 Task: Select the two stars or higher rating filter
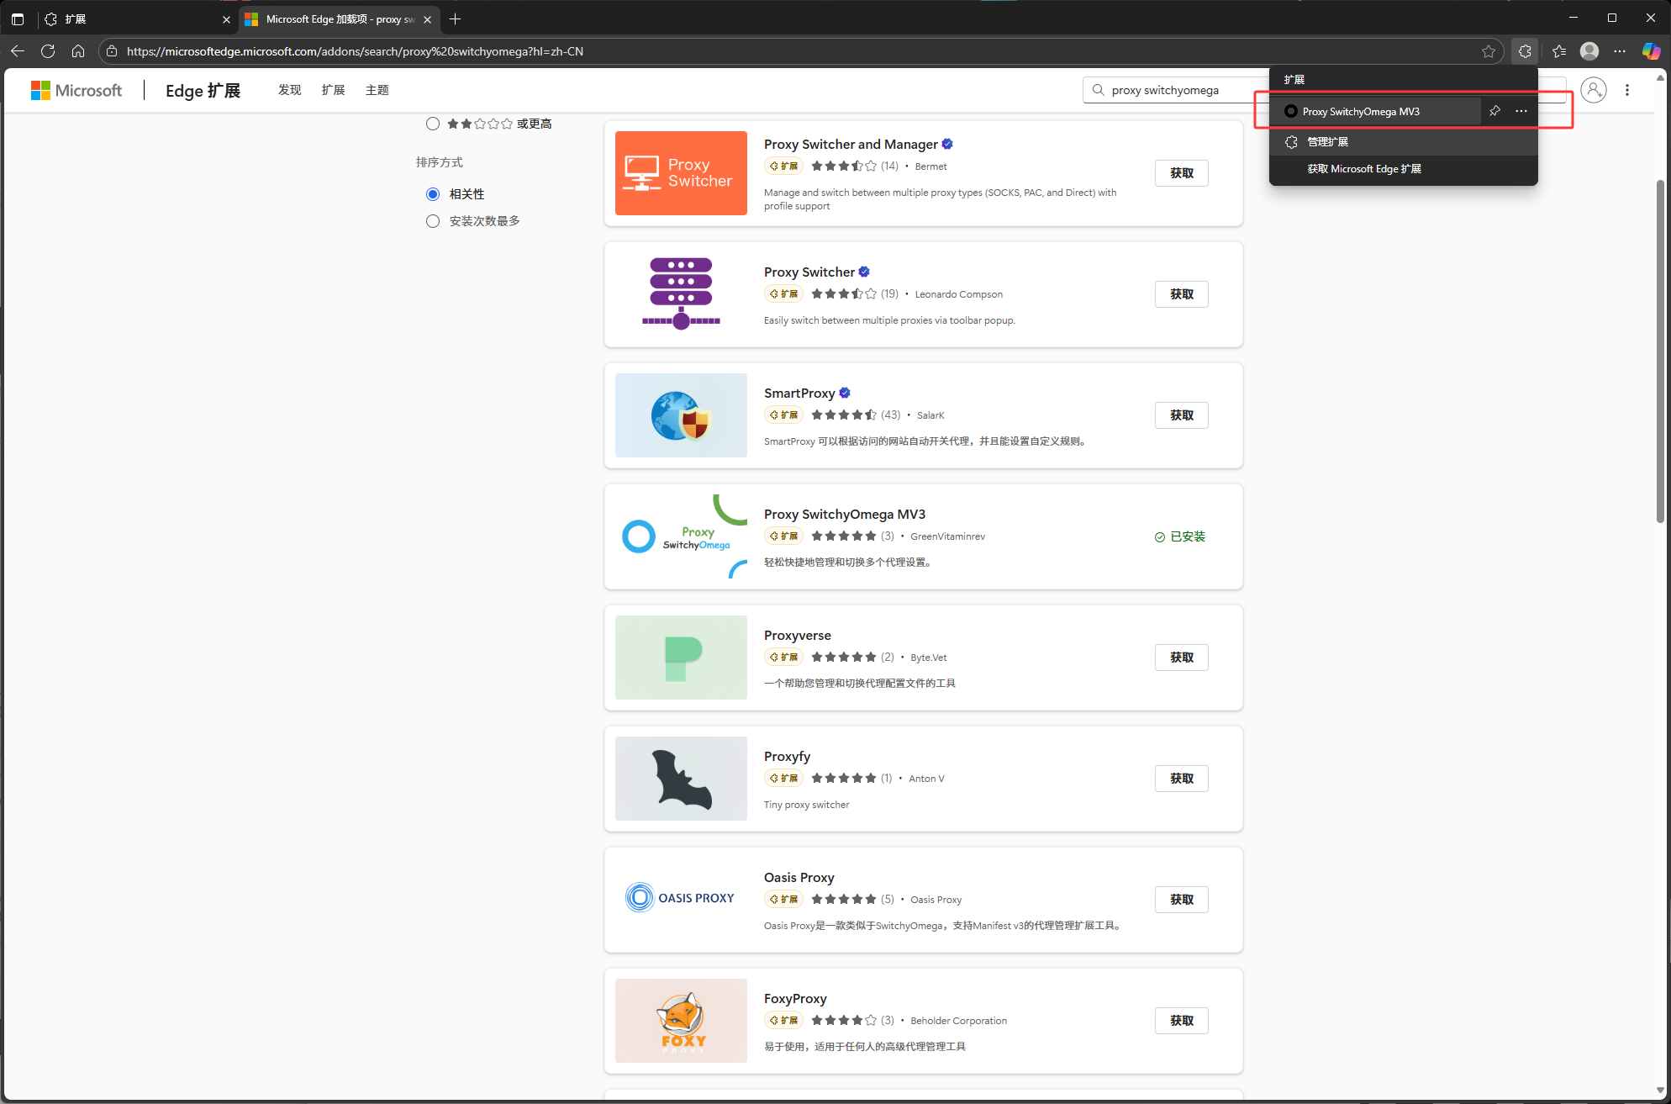pyautogui.click(x=433, y=124)
